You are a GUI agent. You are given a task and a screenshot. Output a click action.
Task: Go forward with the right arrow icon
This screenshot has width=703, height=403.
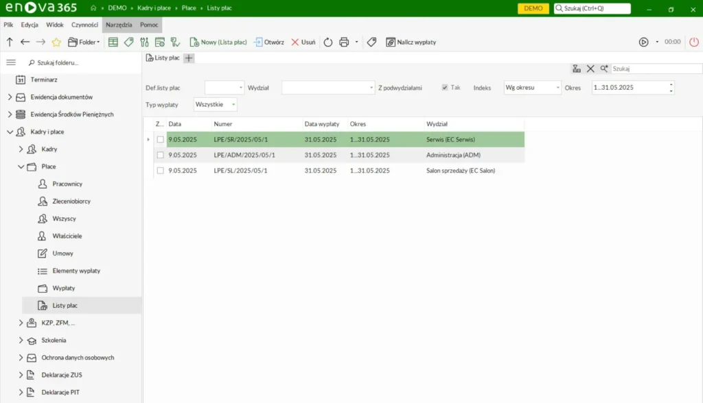point(41,42)
